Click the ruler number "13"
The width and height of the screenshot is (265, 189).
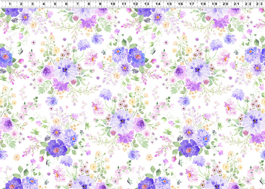click(147, 4)
